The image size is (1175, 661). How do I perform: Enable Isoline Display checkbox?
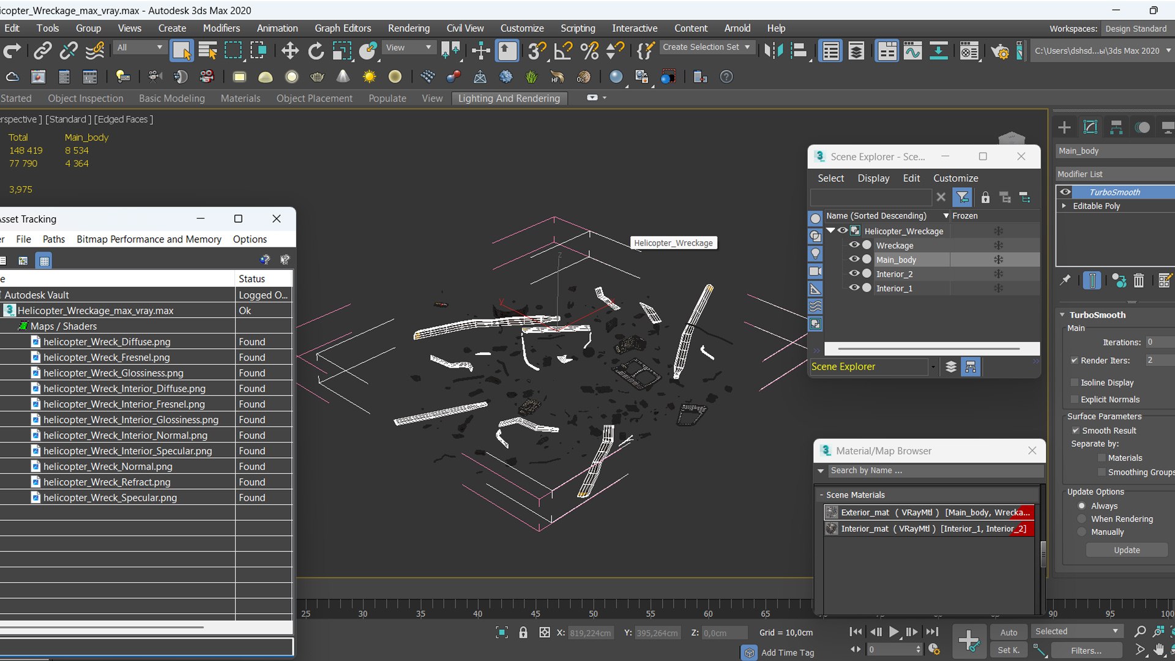pos(1074,383)
